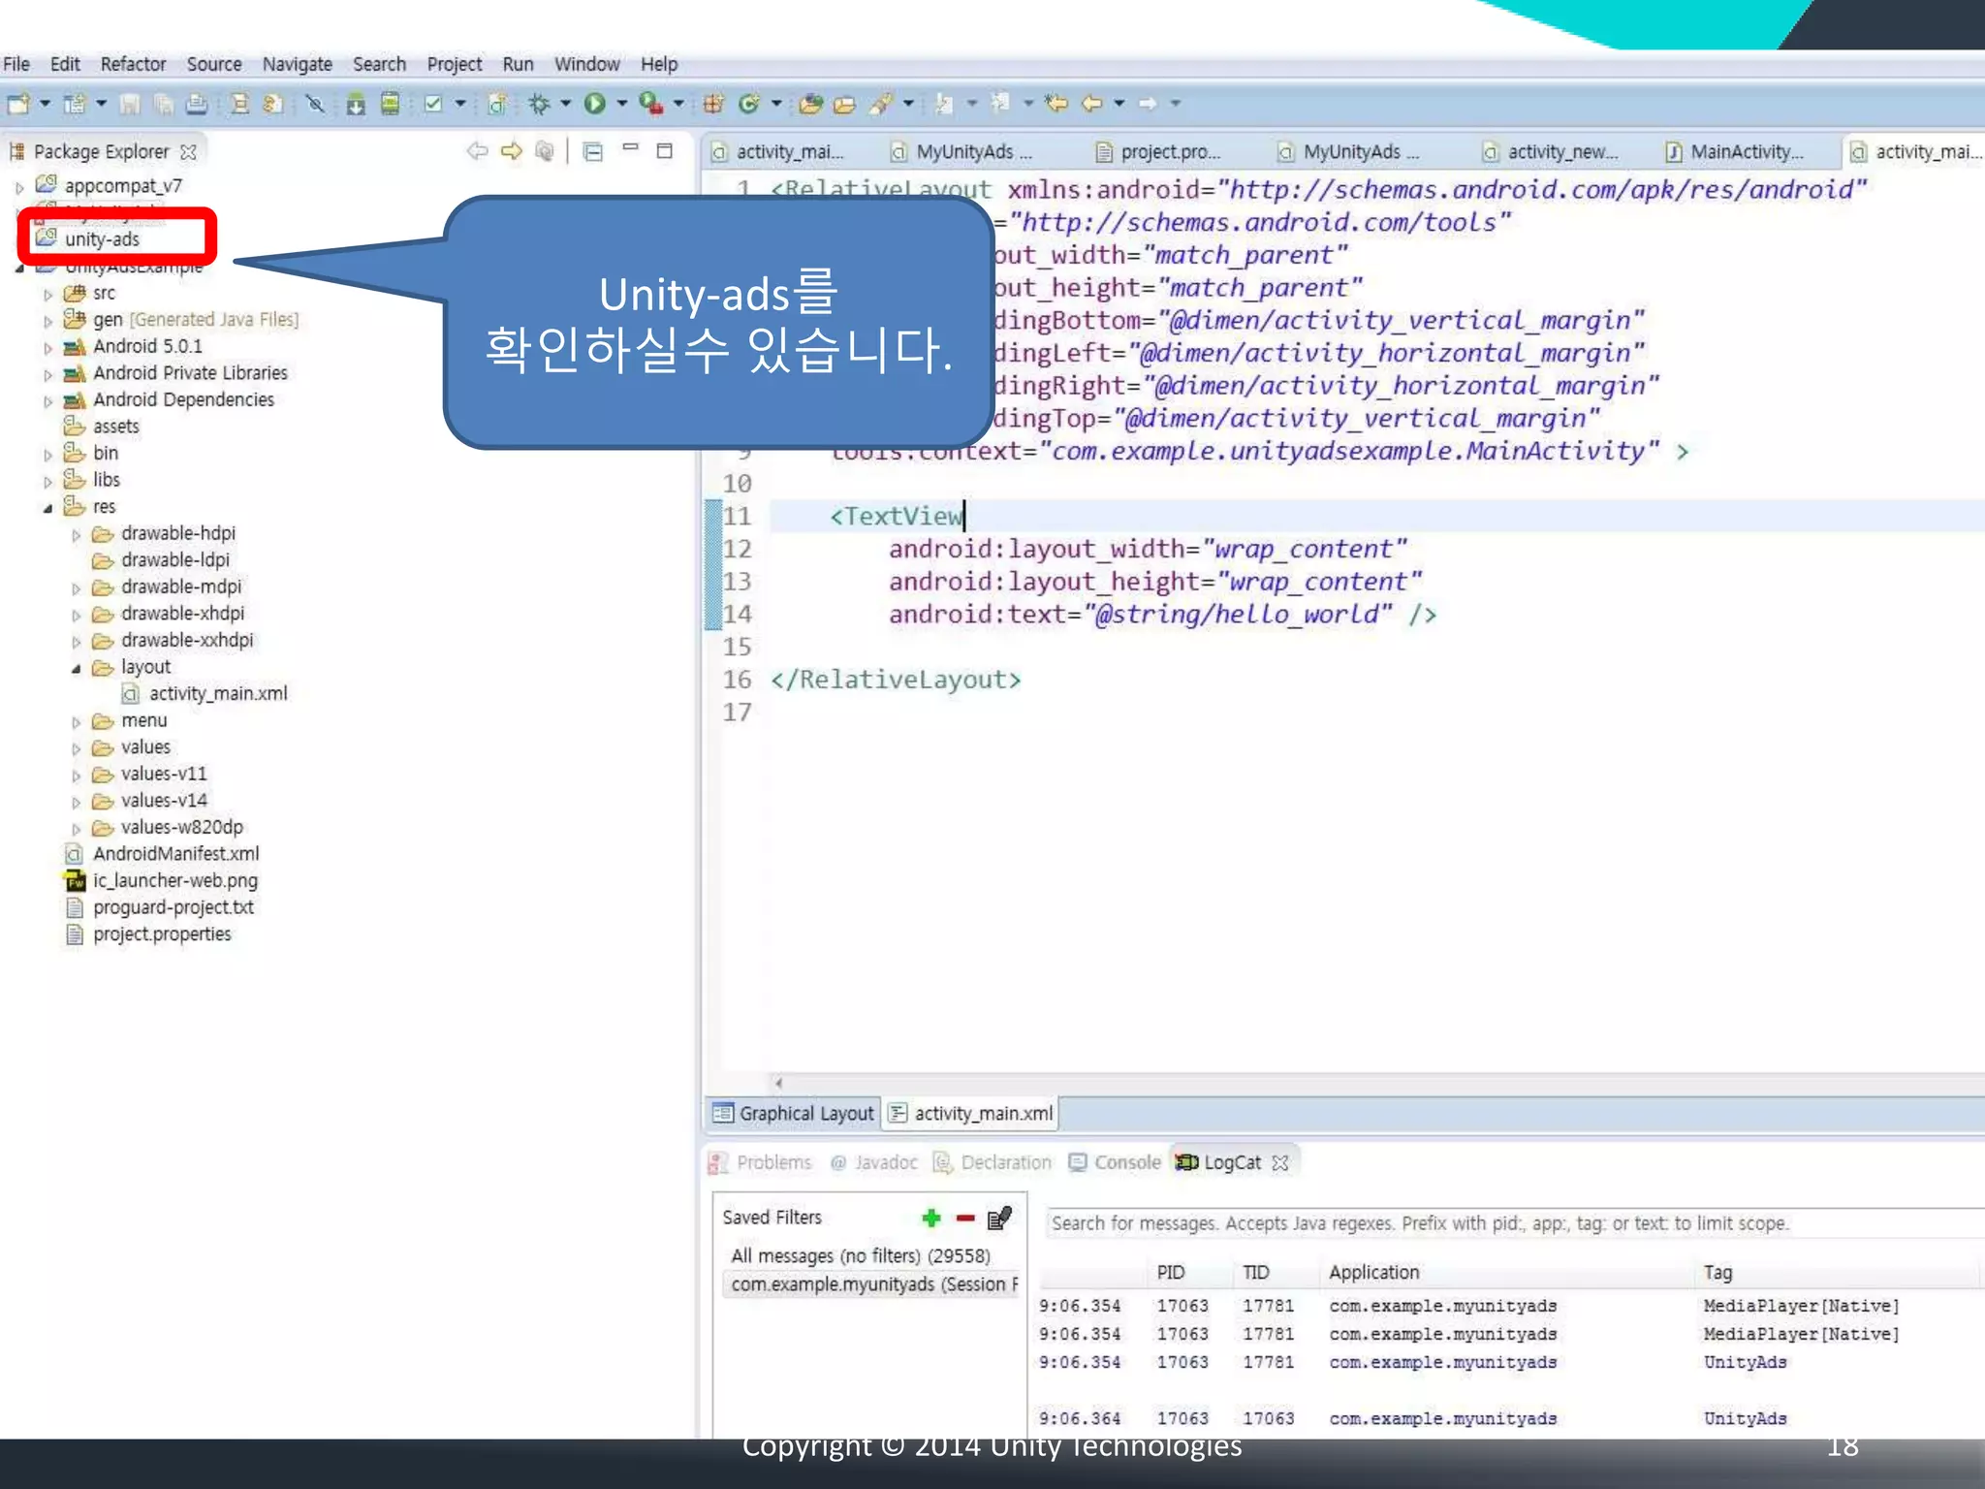1985x1489 pixels.
Task: Open the Refactor menu
Action: tap(133, 64)
